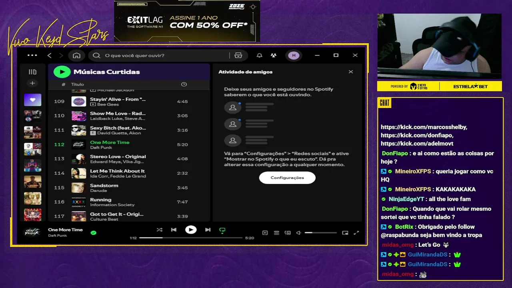Open the miniplayer icon

[345, 233]
